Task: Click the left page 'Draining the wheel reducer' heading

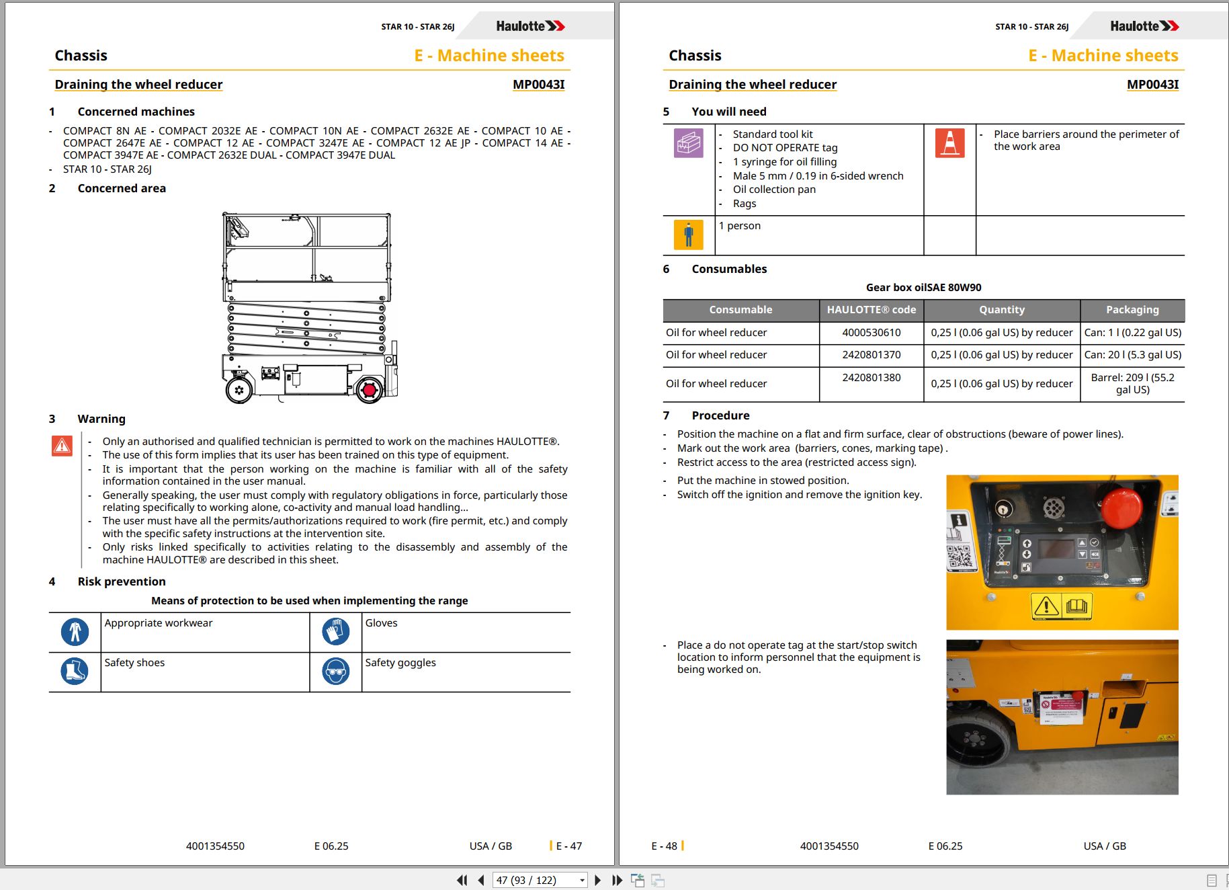Action: [138, 84]
